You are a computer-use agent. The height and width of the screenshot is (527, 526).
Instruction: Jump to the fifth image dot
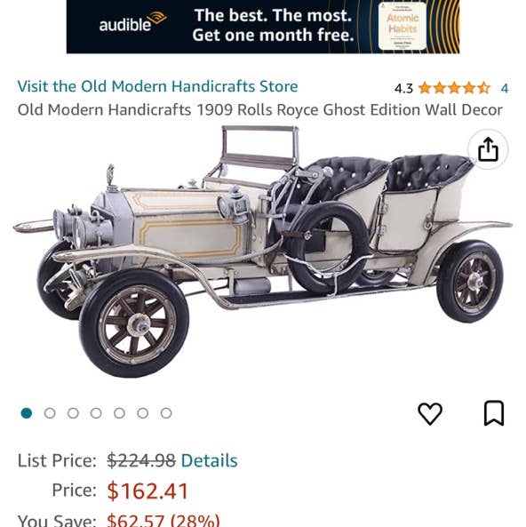(119, 413)
